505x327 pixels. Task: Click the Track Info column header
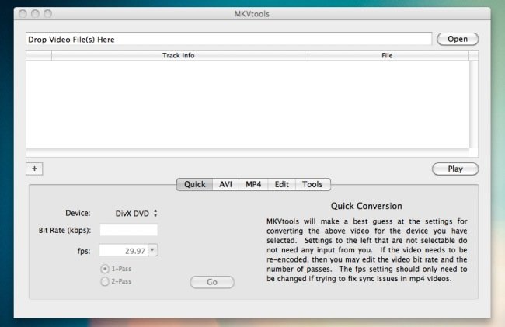pyautogui.click(x=178, y=55)
